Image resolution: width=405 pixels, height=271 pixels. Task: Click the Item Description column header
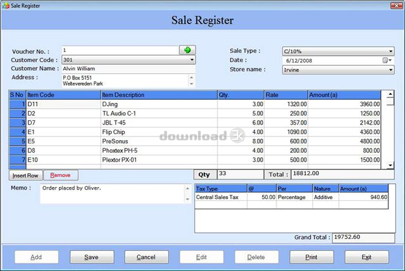click(x=158, y=95)
